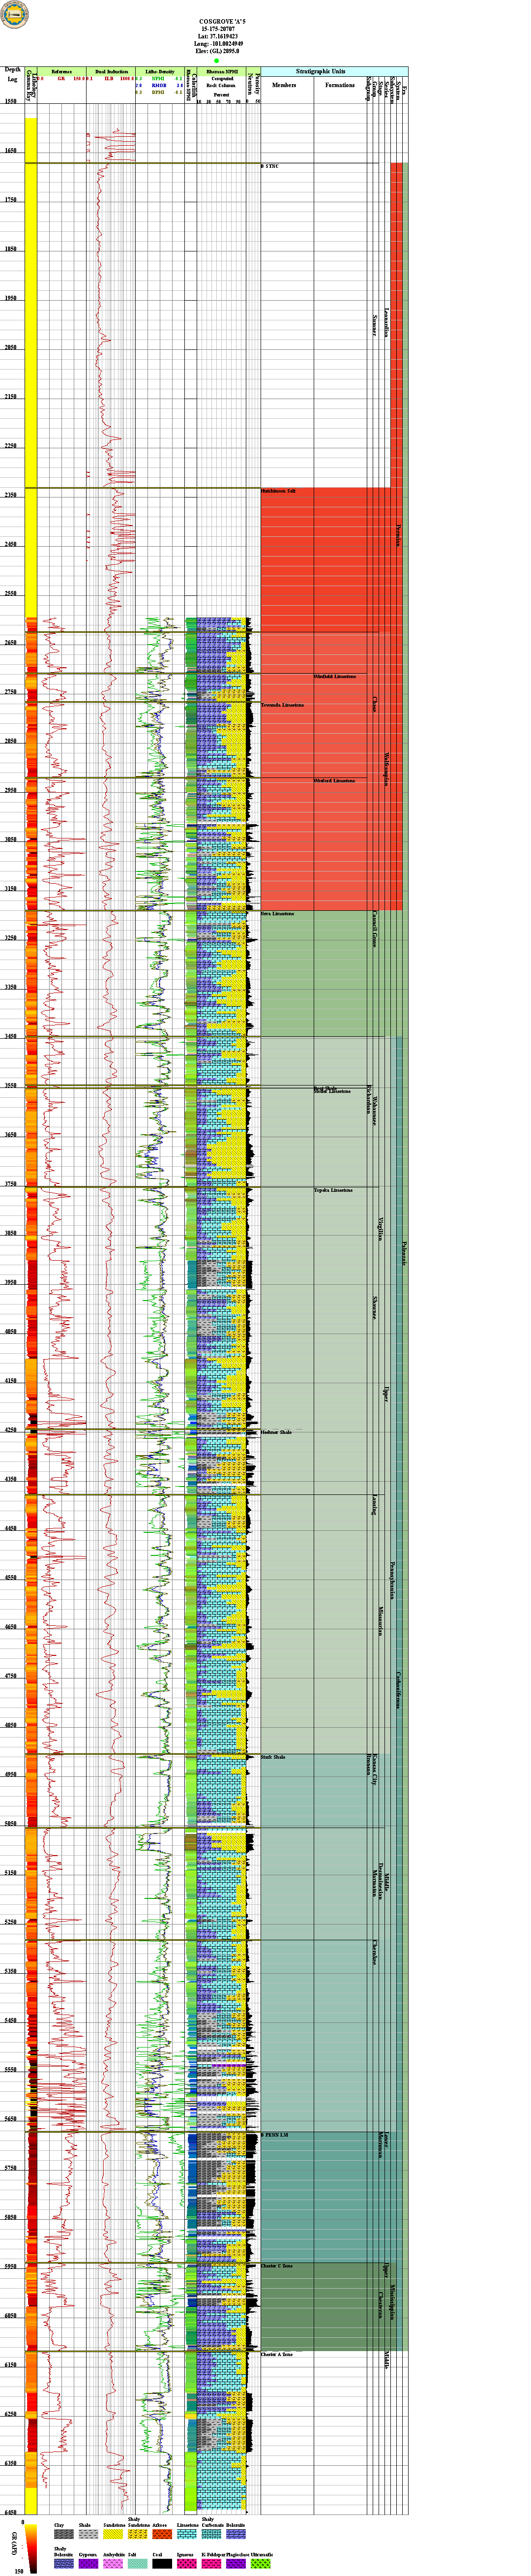This screenshot has height=2576, width=531.
Task: Click the Depth Log header
Action: [12, 75]
